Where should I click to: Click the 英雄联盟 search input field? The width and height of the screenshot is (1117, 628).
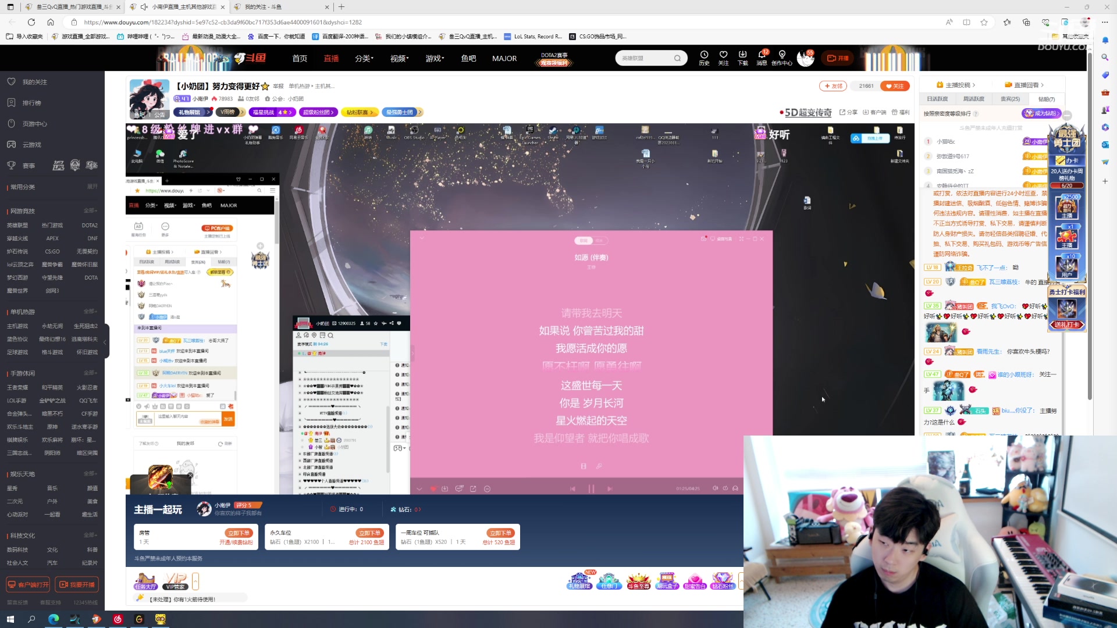point(646,58)
